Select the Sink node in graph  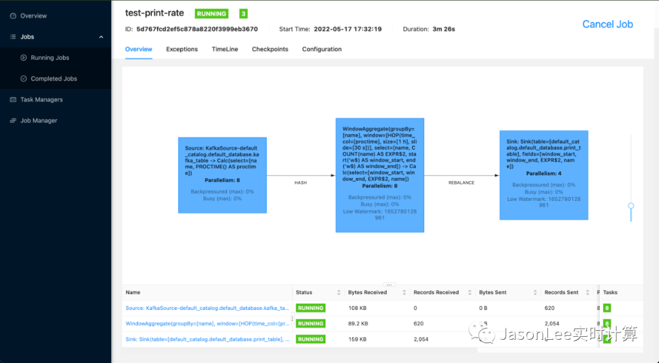click(x=544, y=175)
